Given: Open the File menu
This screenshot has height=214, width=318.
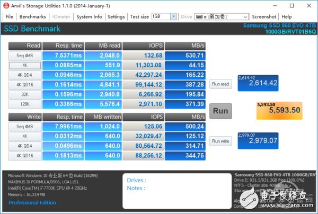Looking at the screenshot, I should point(10,17).
